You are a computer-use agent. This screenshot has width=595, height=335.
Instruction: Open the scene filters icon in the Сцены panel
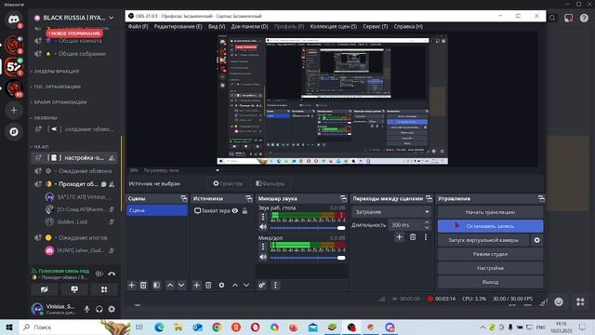pos(156,285)
